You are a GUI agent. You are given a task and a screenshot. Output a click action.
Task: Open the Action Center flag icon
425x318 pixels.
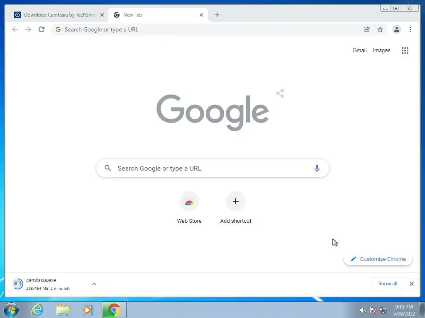373,310
